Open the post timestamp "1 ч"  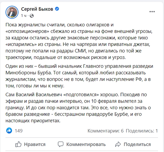pyautogui.click(x=24, y=16)
